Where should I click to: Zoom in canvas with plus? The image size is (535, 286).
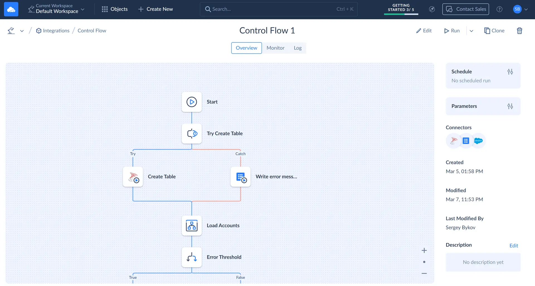(424, 251)
